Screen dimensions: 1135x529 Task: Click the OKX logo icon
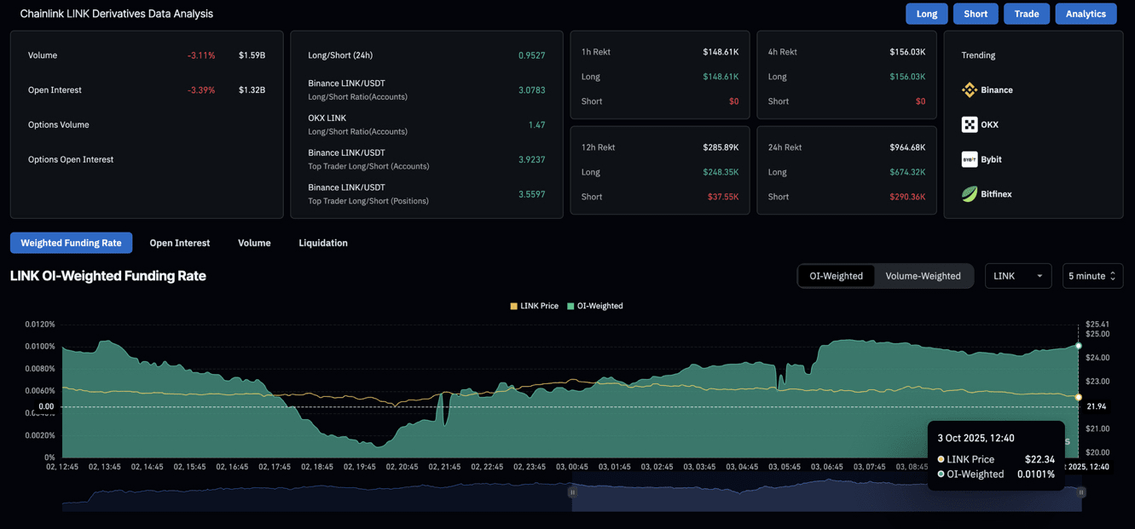coord(969,124)
